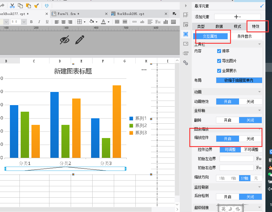Open the hyperlink chain icon in sidebar

(x=186, y=63)
